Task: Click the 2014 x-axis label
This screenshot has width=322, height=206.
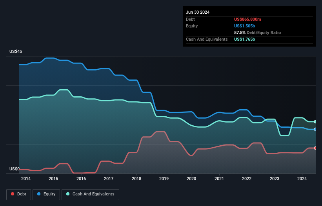Action: pos(26,179)
